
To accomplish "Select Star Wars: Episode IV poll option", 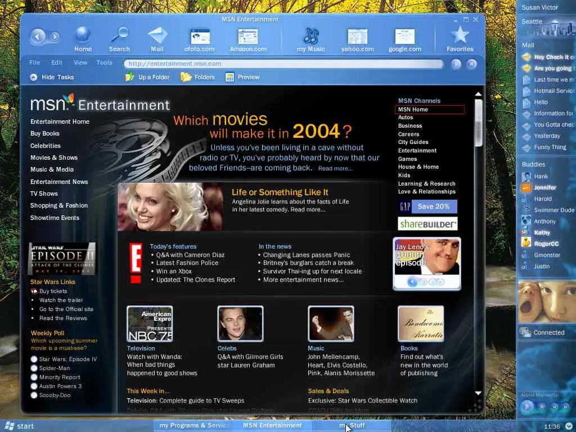I will pos(34,359).
